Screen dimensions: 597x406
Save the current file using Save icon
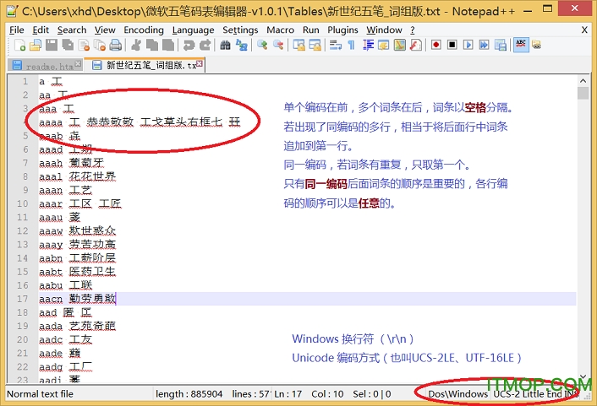tap(52, 46)
